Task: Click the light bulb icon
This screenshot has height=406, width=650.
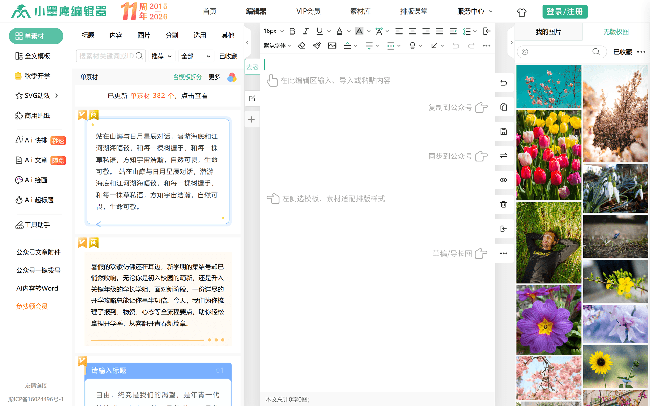Action: click(x=412, y=46)
